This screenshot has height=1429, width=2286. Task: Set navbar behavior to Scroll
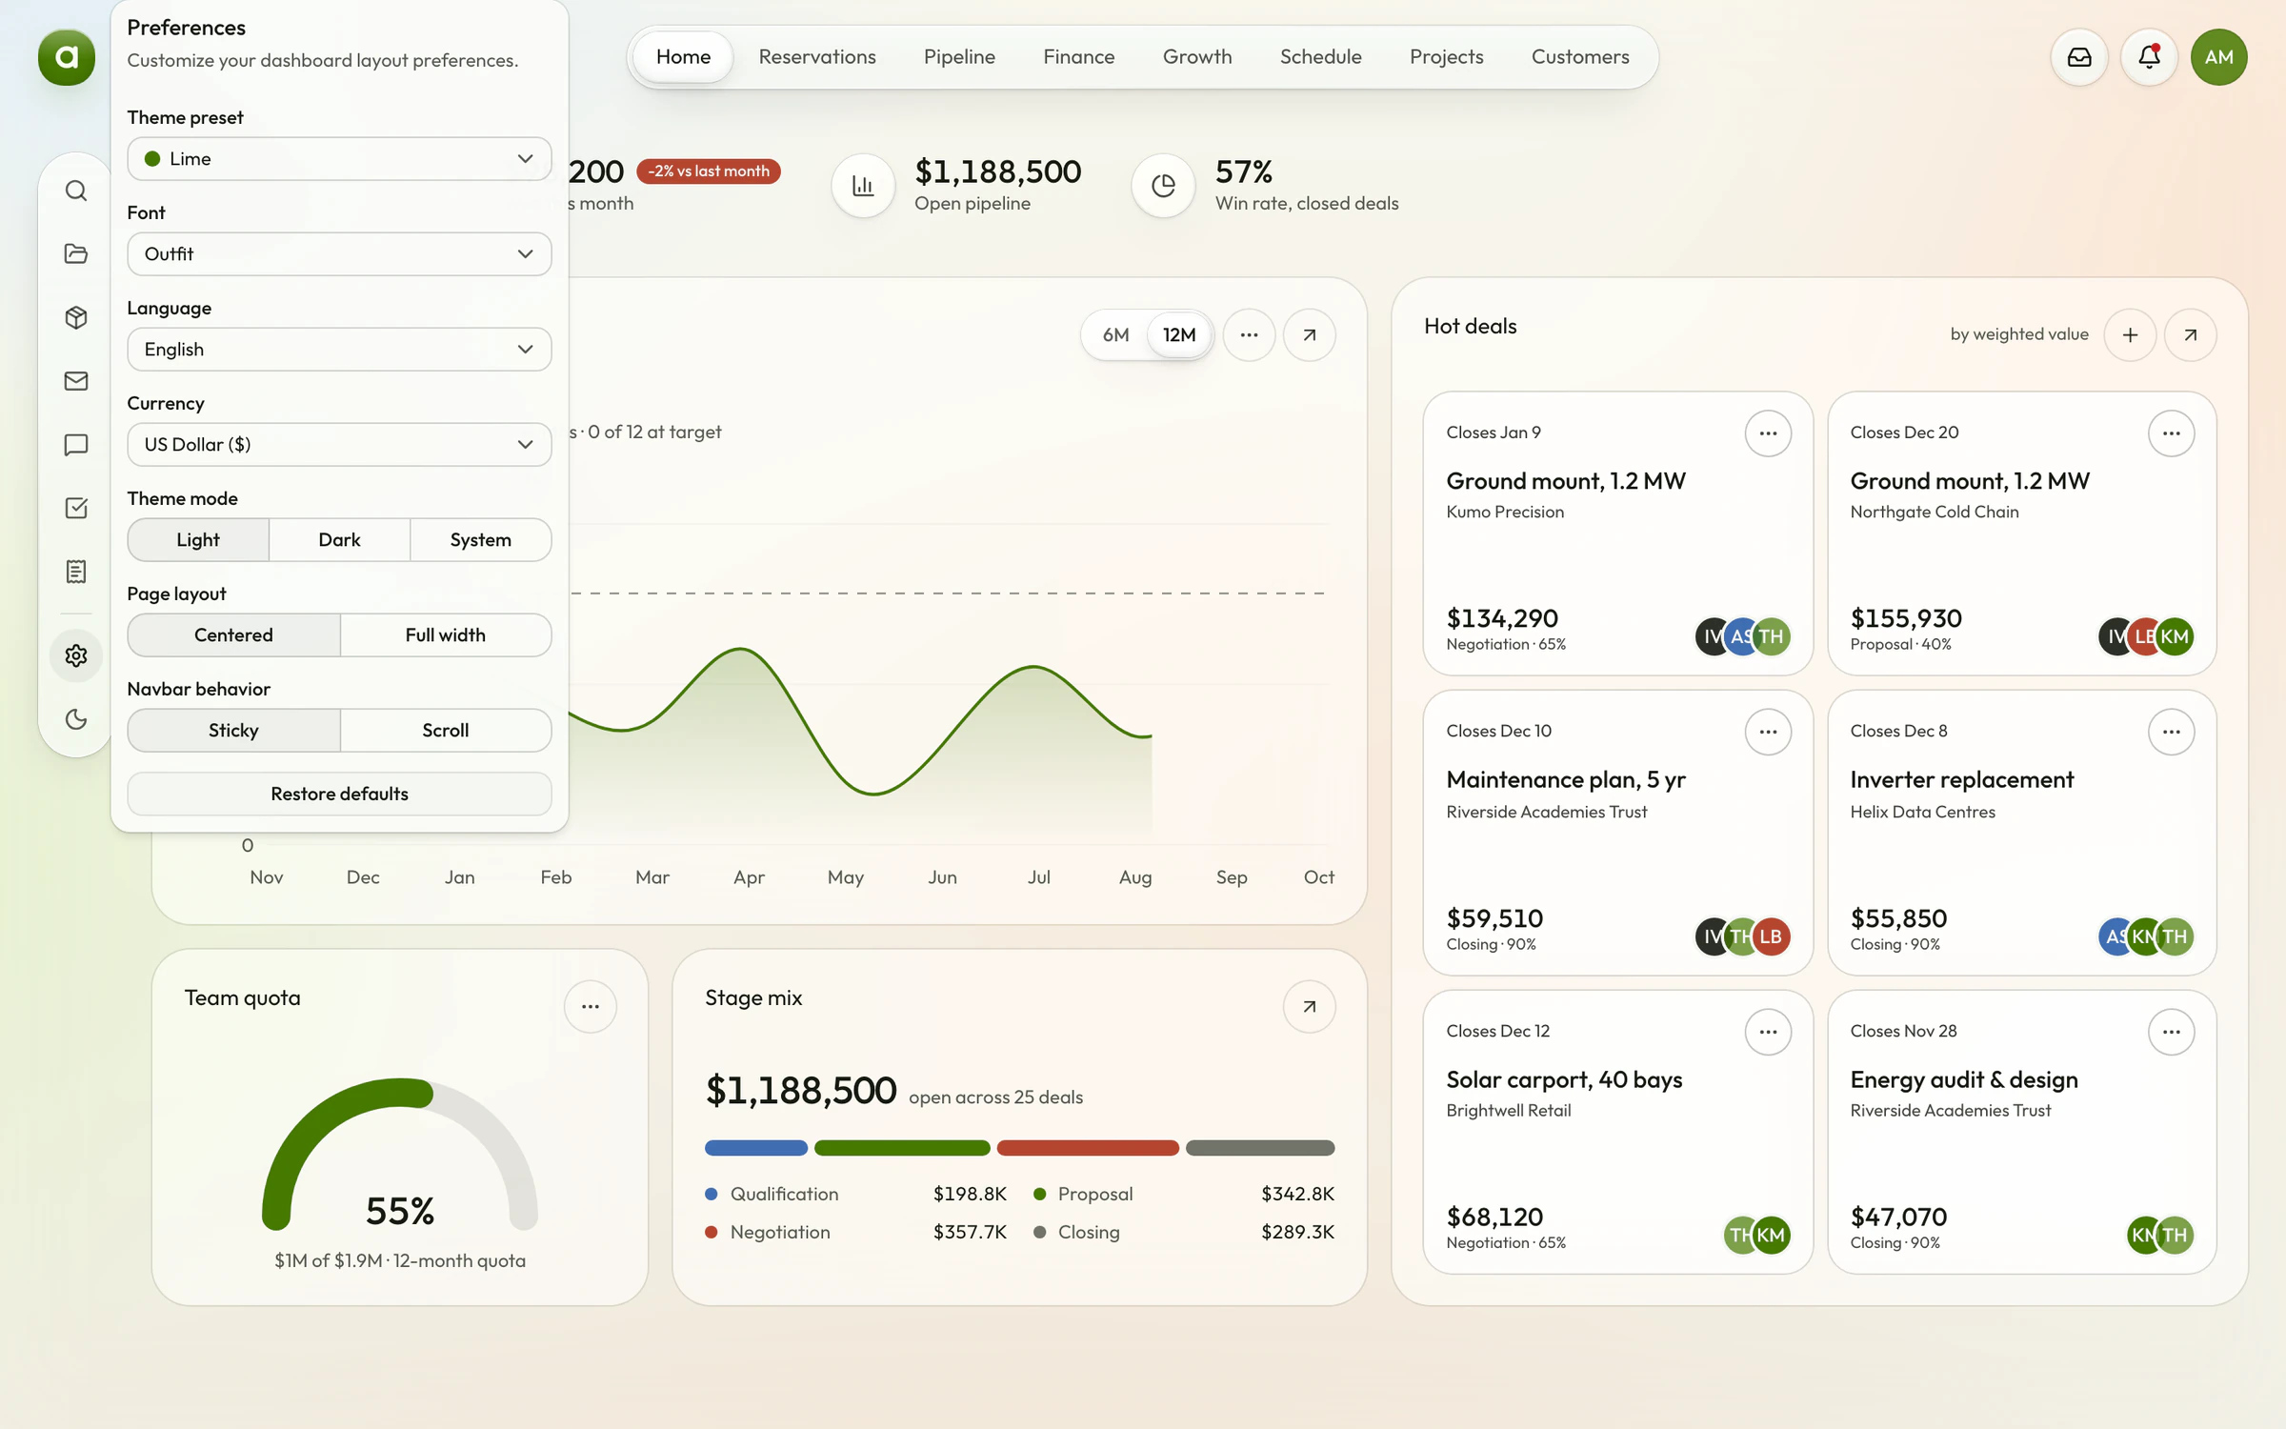click(x=446, y=731)
